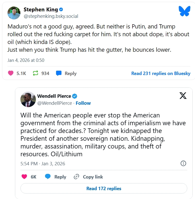Like Stephen King's post with the heart icon

[x=11, y=73]
